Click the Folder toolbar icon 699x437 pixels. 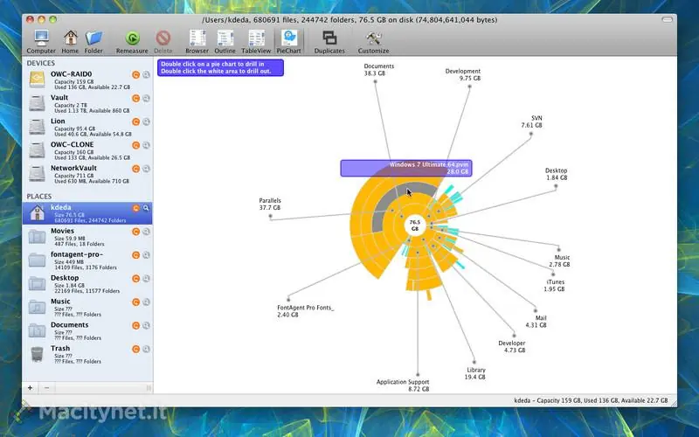[94, 38]
